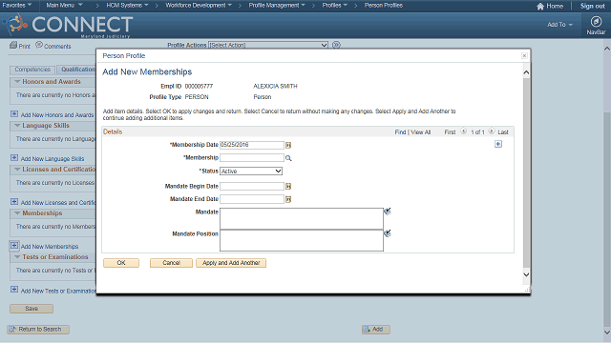Click plus icon for Add New Language Skills

[x=14, y=158]
